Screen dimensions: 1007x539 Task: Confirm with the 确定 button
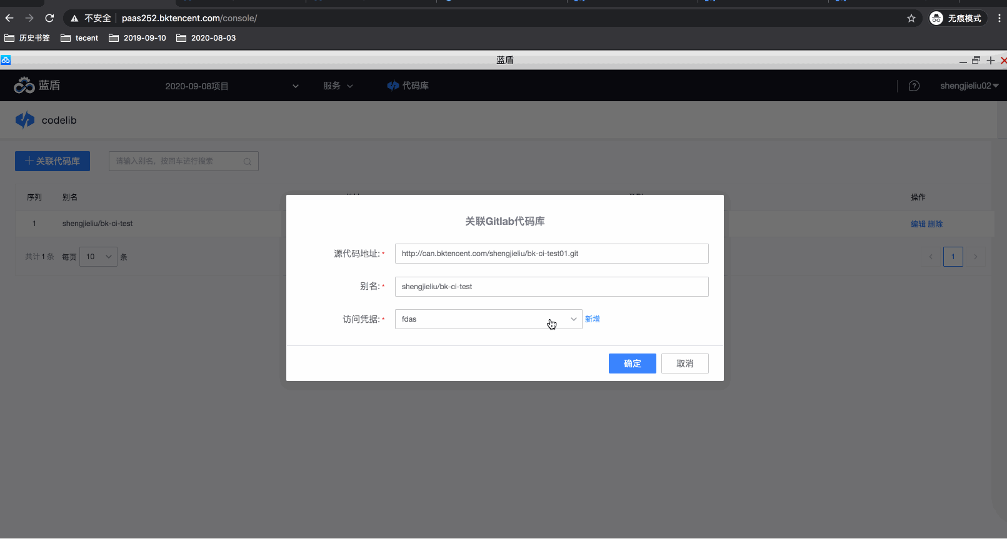[633, 363]
